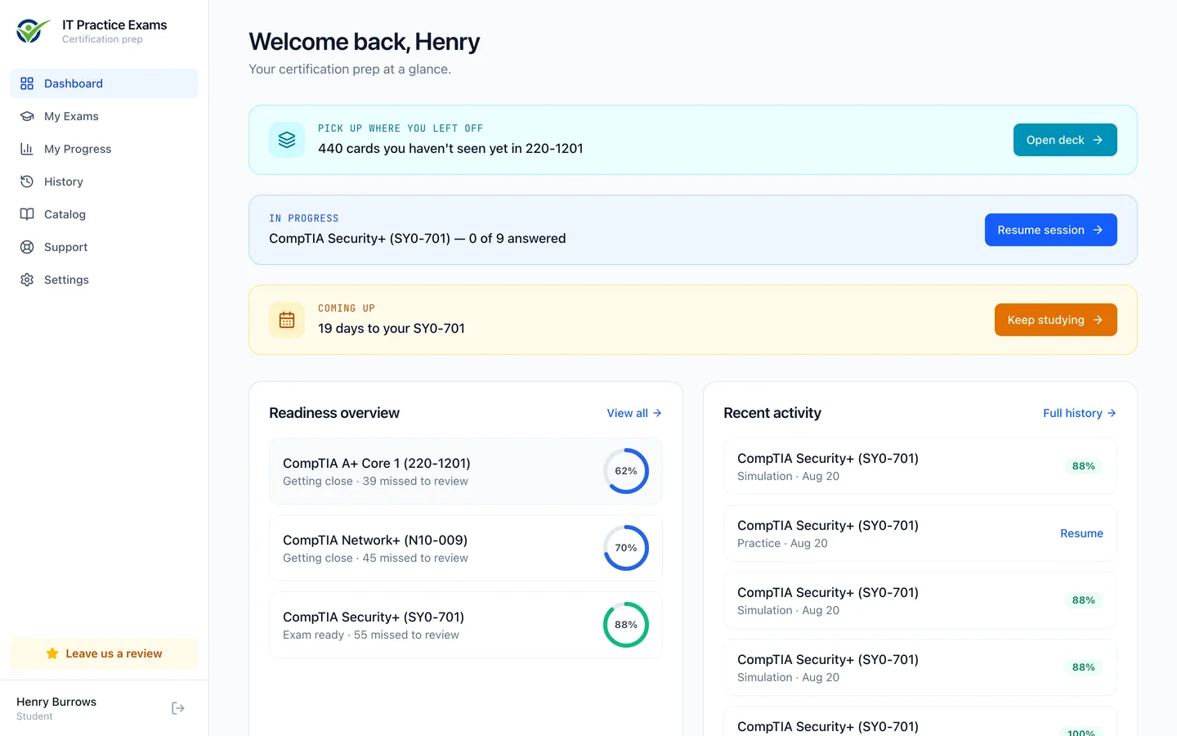The width and height of the screenshot is (1177, 736).
Task: Click '19 days to your SY0-701' text
Action: pyautogui.click(x=392, y=328)
